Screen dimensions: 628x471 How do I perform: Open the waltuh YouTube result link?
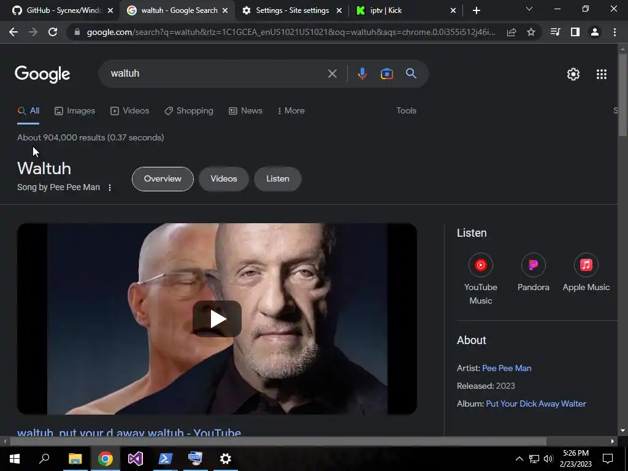coord(129,432)
